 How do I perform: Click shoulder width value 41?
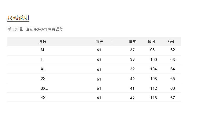pos(132,88)
